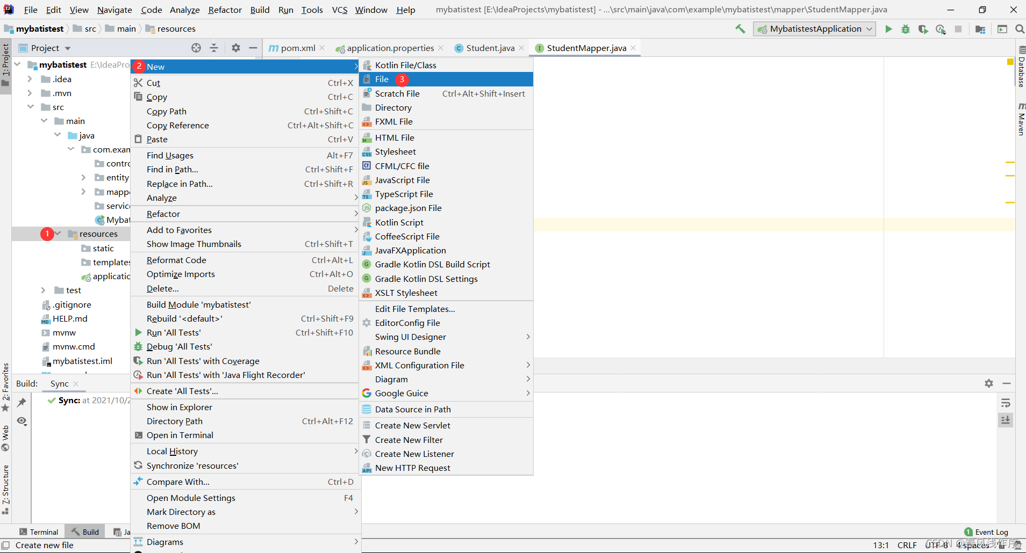
Task: Switch to Build tool window tab
Action: (x=85, y=532)
